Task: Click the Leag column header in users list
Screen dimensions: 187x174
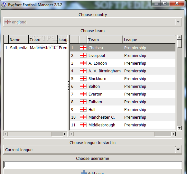Action: click(x=62, y=40)
